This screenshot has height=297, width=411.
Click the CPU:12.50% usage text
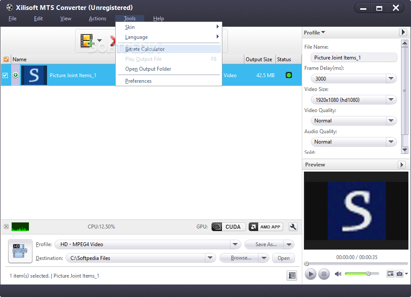pos(101,227)
